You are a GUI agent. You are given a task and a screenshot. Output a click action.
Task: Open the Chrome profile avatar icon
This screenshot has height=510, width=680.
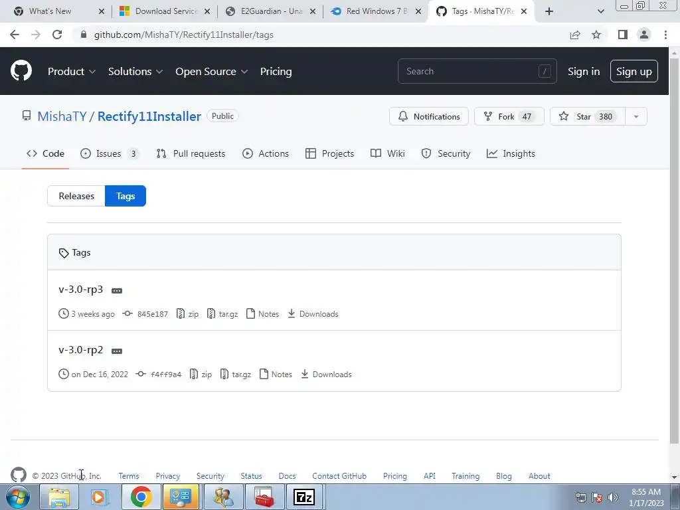(x=644, y=35)
